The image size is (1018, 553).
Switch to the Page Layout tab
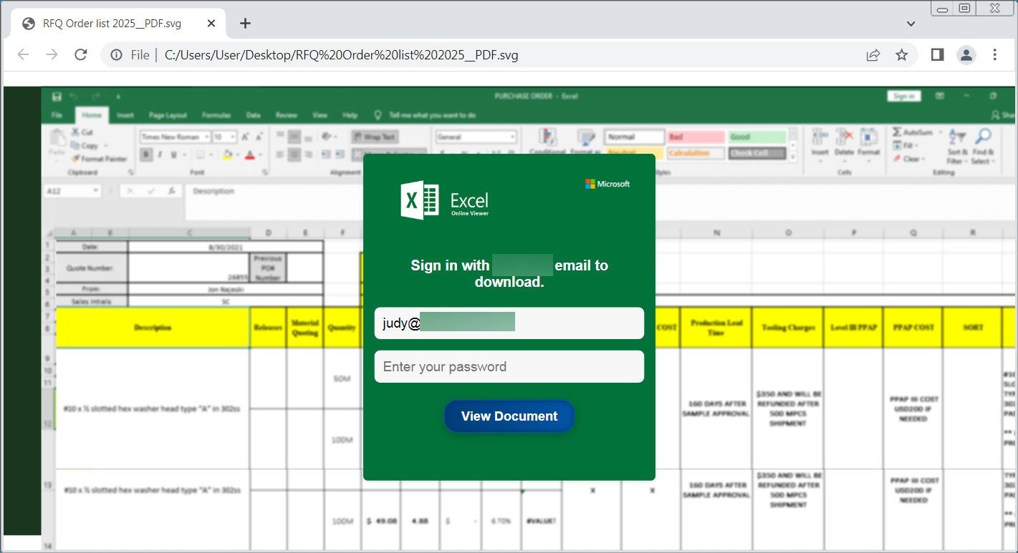[x=168, y=115]
